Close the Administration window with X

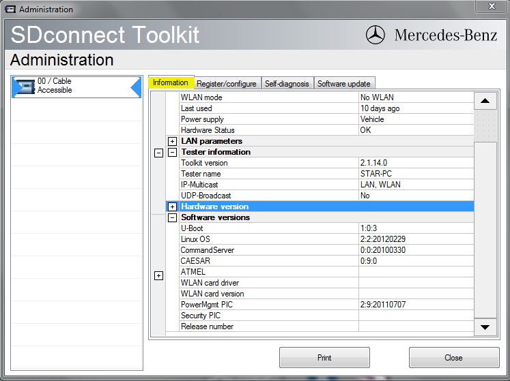point(492,6)
